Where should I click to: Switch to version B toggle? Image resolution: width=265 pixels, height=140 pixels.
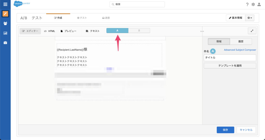point(139,31)
